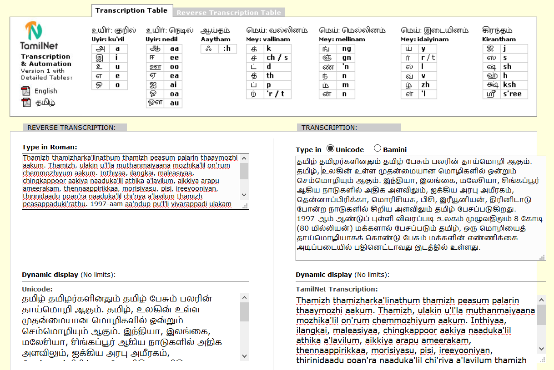Open the தமிழ் detailed tables link
Image resolution: width=554 pixels, height=370 pixels.
[45, 102]
